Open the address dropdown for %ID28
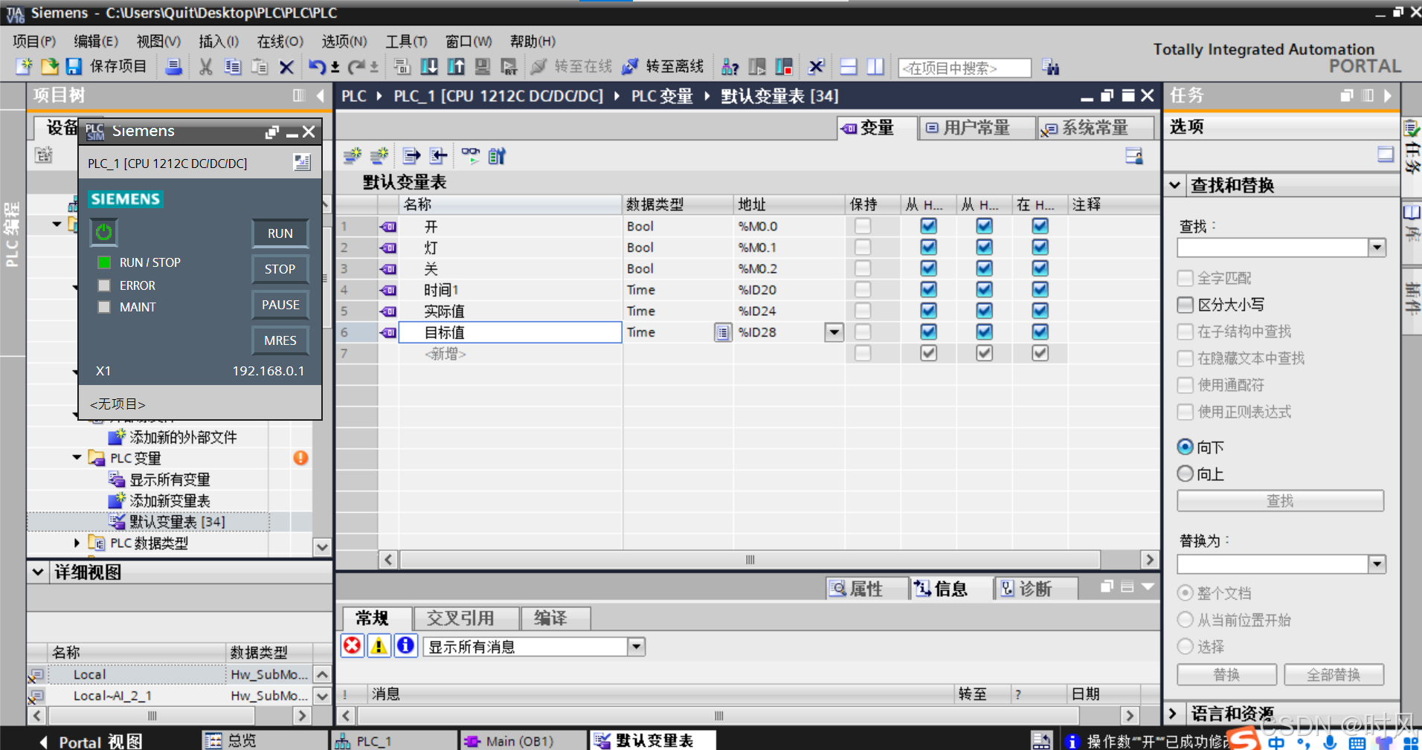Screen dimensions: 1422x750 834,332
